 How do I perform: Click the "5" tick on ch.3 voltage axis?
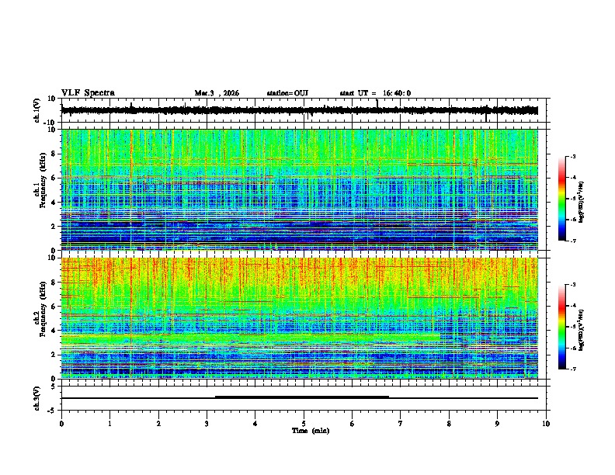tap(54, 387)
